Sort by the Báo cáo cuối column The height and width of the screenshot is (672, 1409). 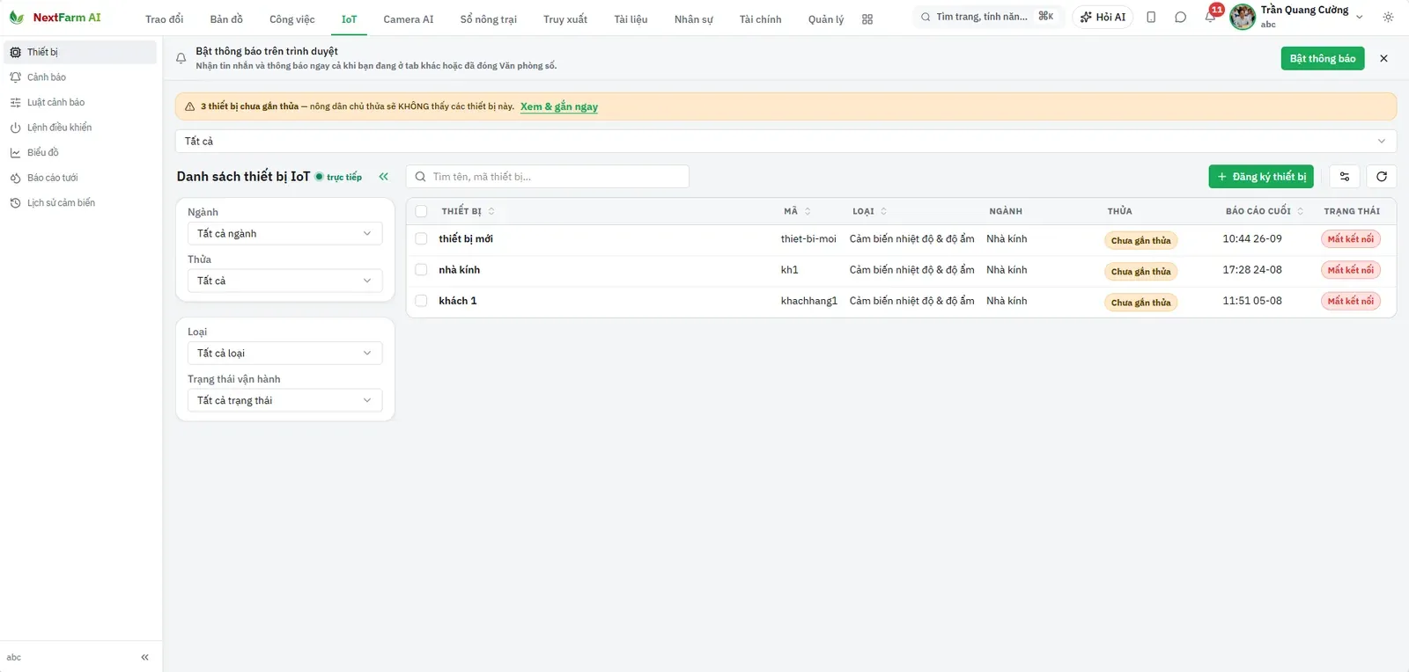click(1265, 211)
